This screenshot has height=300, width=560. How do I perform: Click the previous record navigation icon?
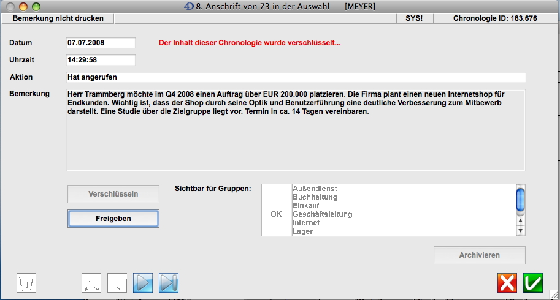(117, 282)
